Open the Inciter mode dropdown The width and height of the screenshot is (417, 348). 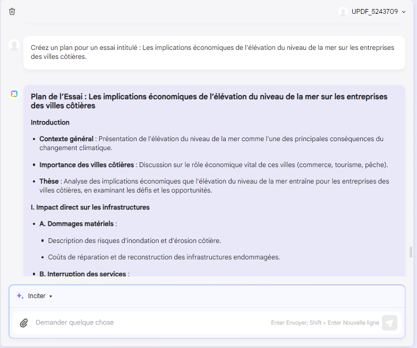pos(40,296)
